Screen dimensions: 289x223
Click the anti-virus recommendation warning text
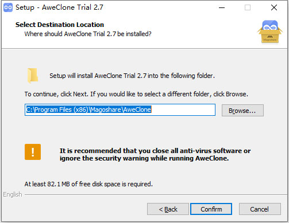pos(155,154)
